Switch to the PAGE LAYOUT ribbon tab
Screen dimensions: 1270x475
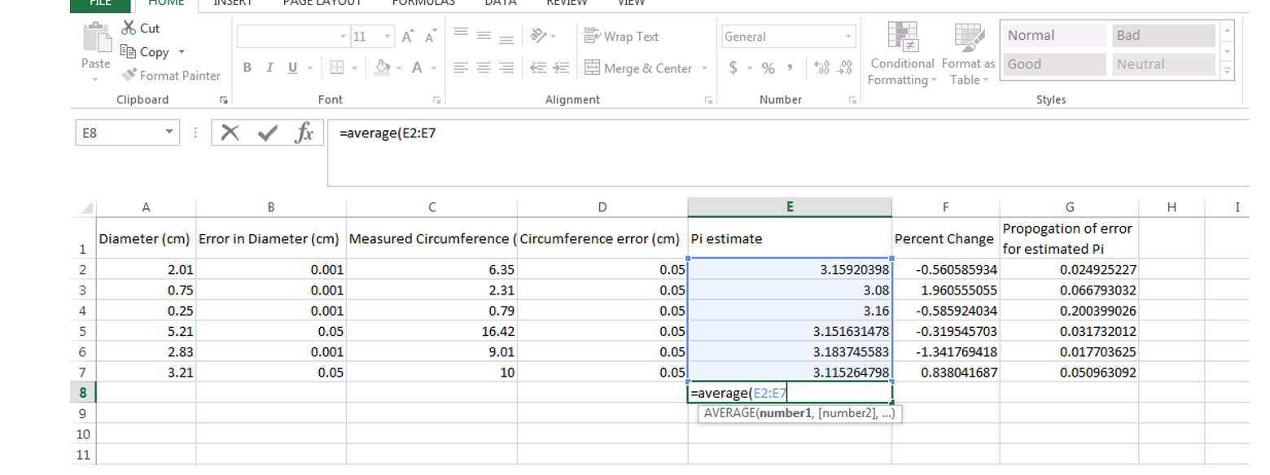[x=322, y=3]
